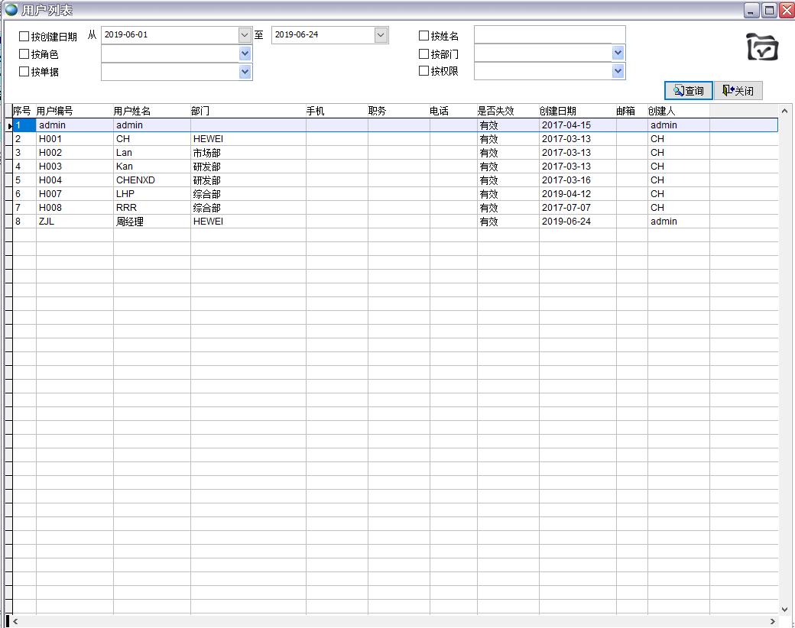Click the 查询 search button

coord(689,91)
